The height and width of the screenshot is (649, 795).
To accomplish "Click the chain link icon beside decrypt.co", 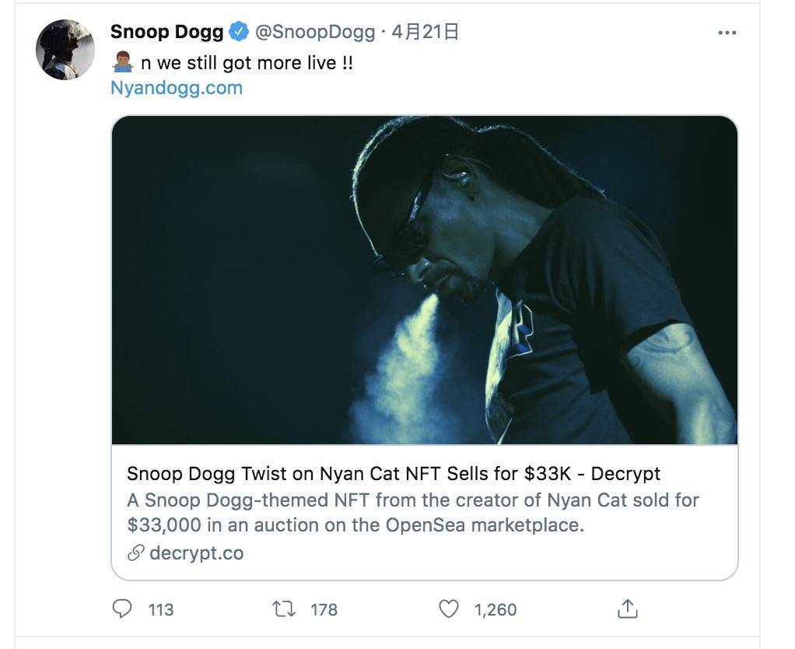I will point(136,553).
